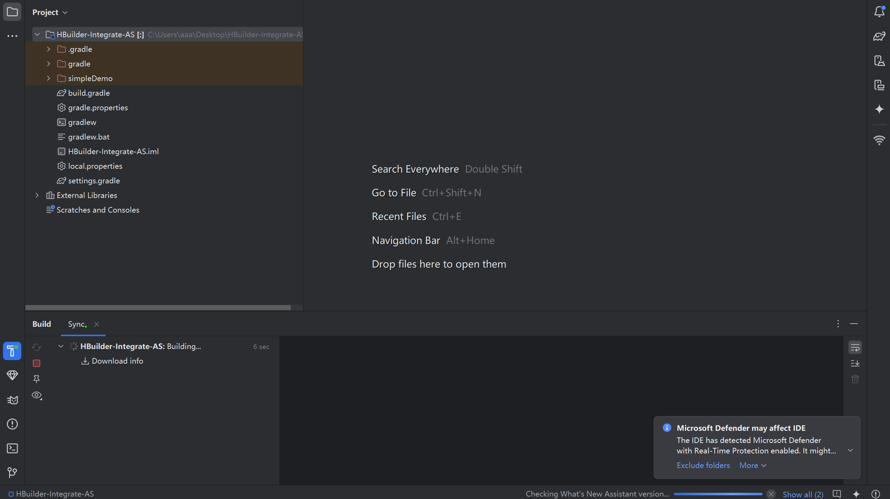Open the Logcat cat icon
890x499 pixels.
12,400
